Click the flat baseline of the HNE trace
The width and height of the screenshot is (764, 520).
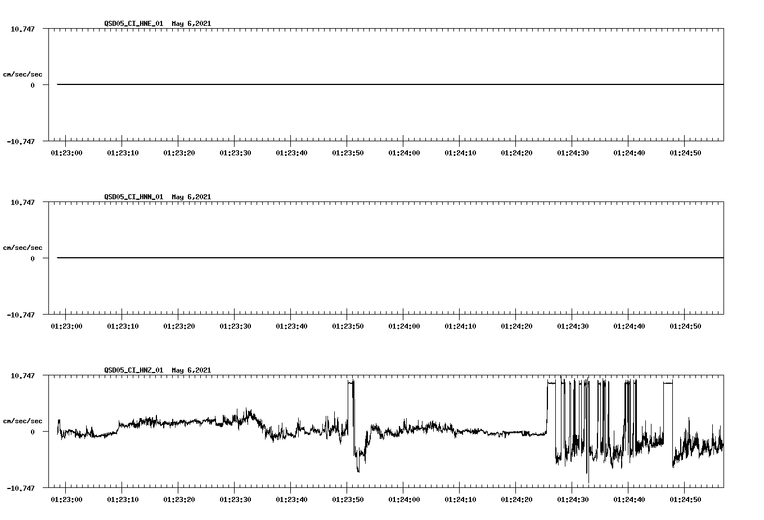pyautogui.click(x=338, y=84)
